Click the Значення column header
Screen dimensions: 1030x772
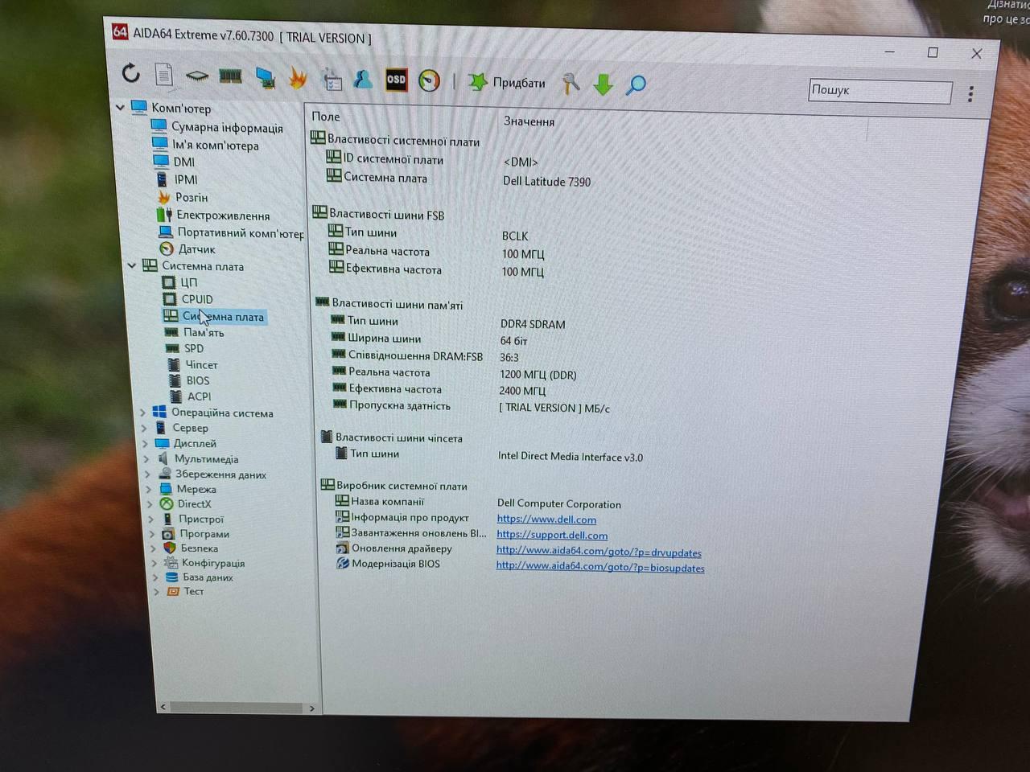click(529, 121)
